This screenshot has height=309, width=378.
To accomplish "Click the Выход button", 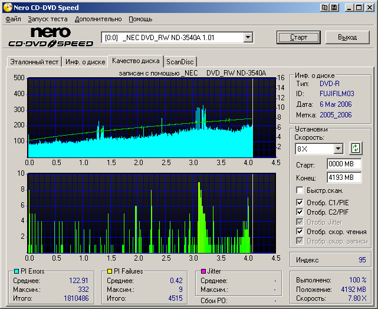I will point(347,37).
